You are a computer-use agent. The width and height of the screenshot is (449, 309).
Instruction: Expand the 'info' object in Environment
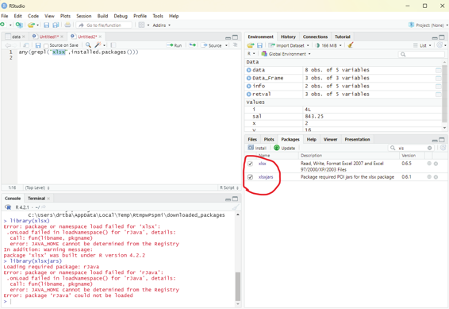click(x=248, y=86)
